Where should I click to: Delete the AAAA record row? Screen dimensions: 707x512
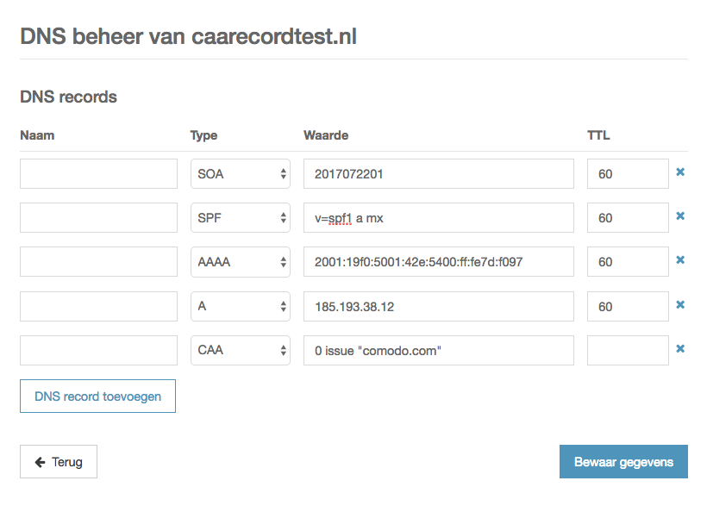[x=680, y=261]
